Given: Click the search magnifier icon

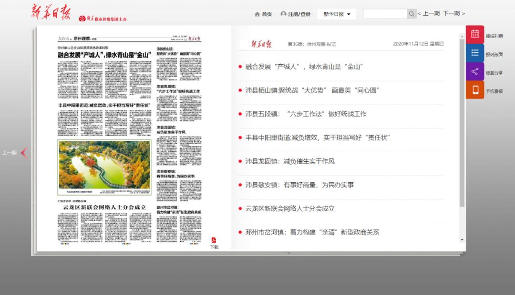Looking at the screenshot, I should (x=412, y=14).
